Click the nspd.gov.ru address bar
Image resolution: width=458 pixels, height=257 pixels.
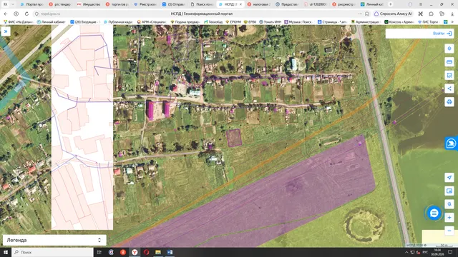(50, 14)
